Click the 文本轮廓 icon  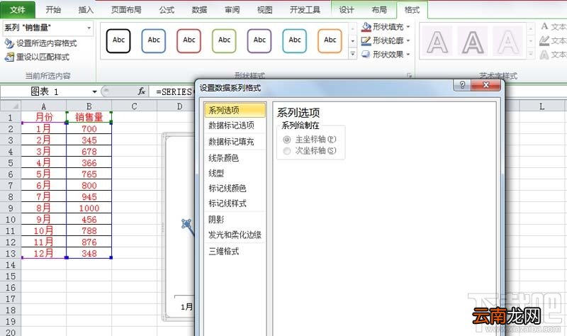pos(544,40)
